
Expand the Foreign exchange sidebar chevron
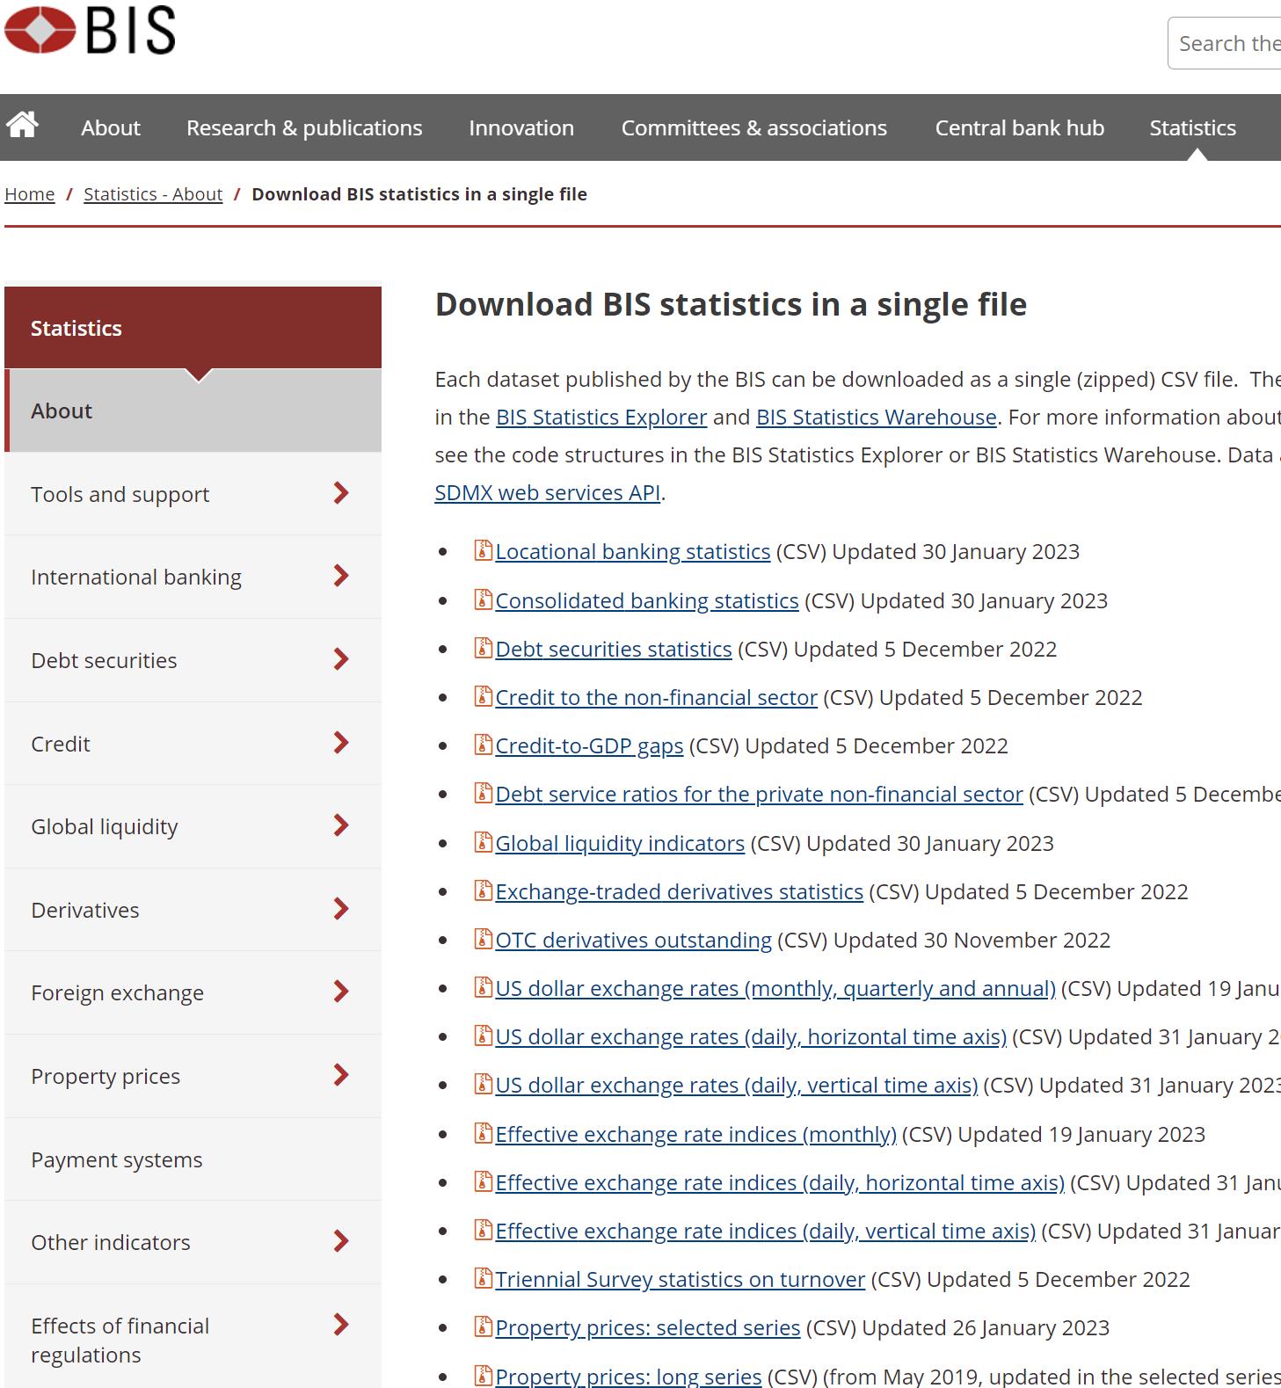click(x=341, y=992)
